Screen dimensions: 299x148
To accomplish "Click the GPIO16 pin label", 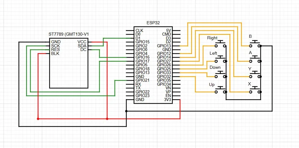I will [x=142, y=57].
